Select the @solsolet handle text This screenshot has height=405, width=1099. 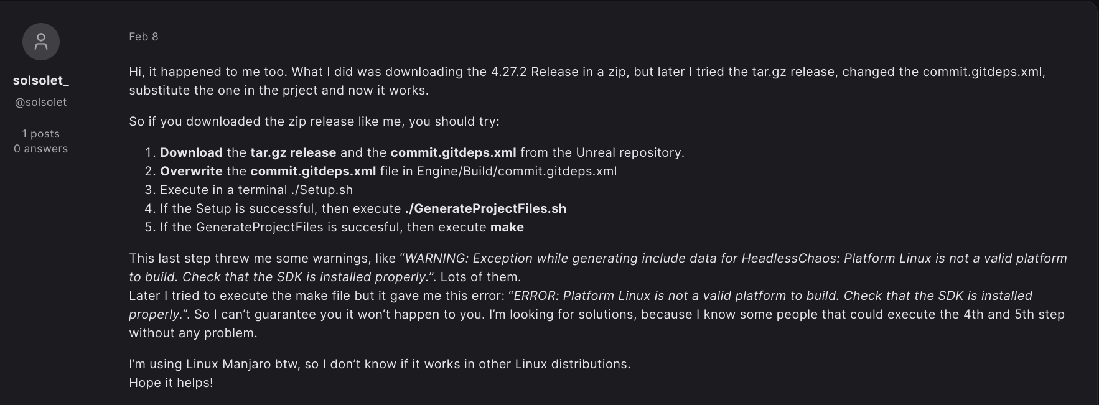(x=41, y=102)
